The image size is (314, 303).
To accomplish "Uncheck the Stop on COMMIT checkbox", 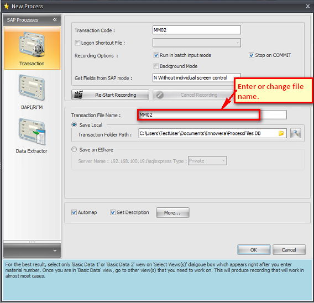I will (x=252, y=55).
